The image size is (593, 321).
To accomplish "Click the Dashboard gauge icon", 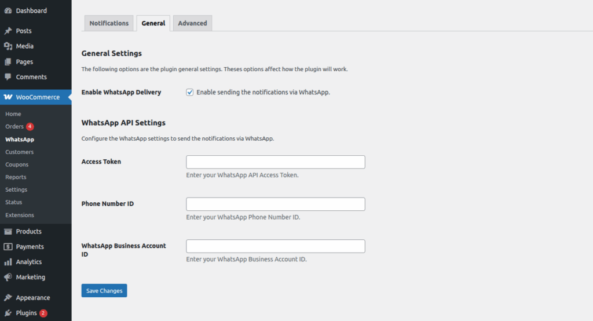I will [8, 11].
